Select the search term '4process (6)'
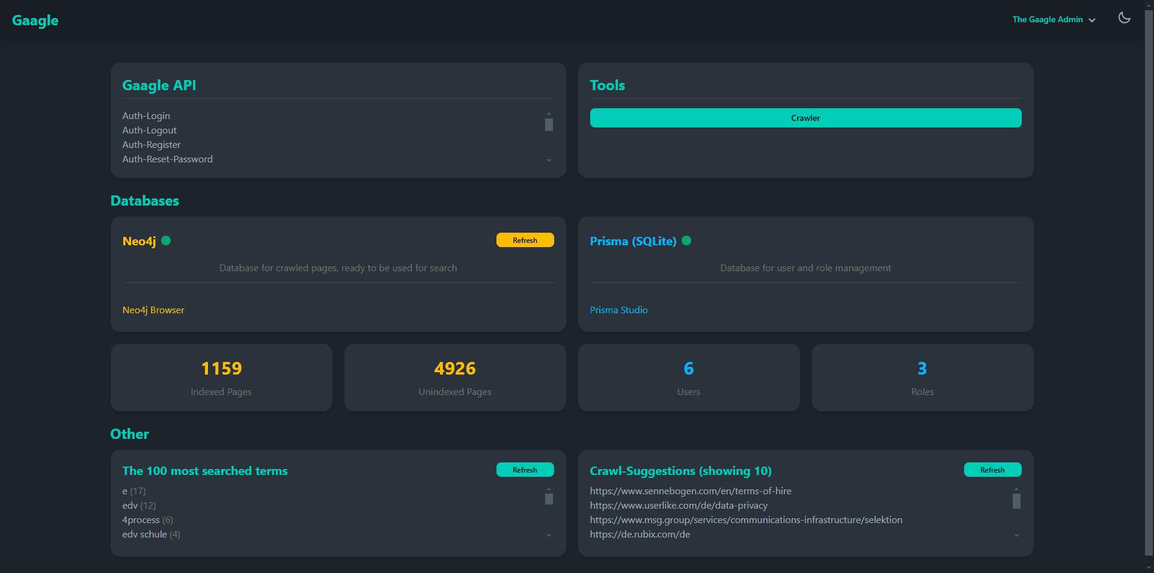Viewport: 1154px width, 573px height. [x=148, y=519]
